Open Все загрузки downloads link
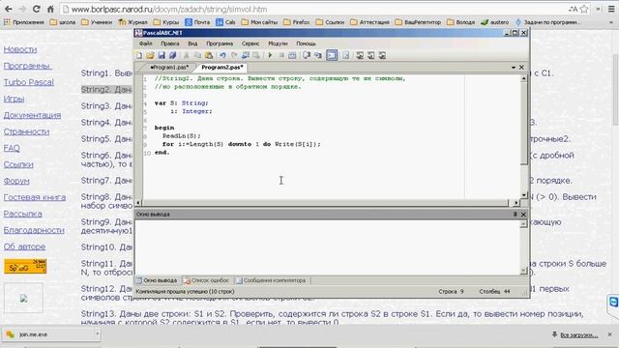Viewport: 619px width, 348px height. [x=578, y=335]
